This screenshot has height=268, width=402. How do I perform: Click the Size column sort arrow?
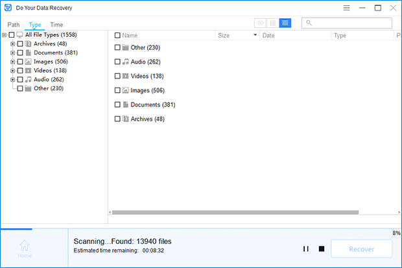tap(255, 35)
